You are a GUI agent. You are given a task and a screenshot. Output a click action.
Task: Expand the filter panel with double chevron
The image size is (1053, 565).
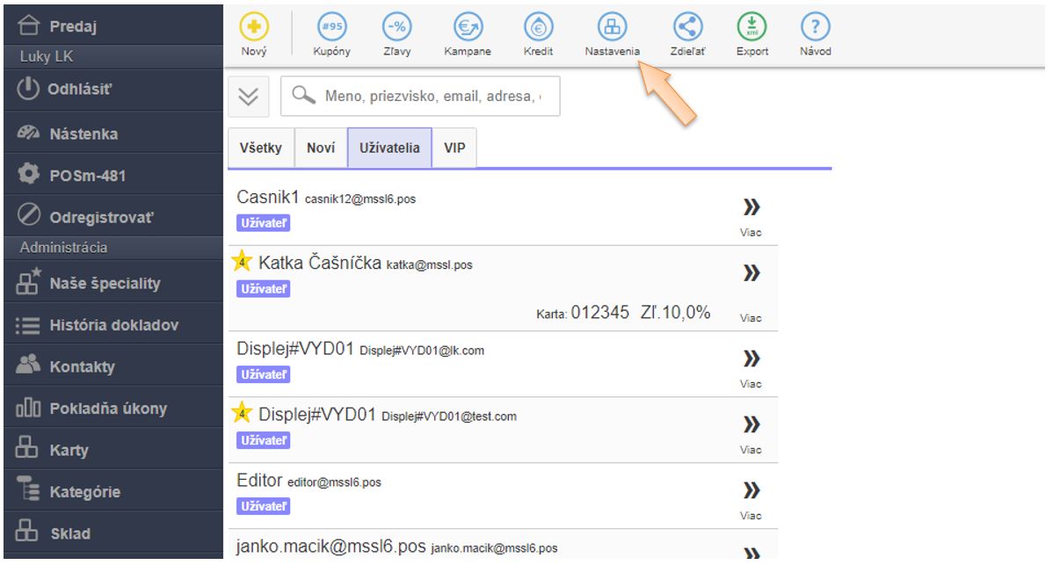249,96
